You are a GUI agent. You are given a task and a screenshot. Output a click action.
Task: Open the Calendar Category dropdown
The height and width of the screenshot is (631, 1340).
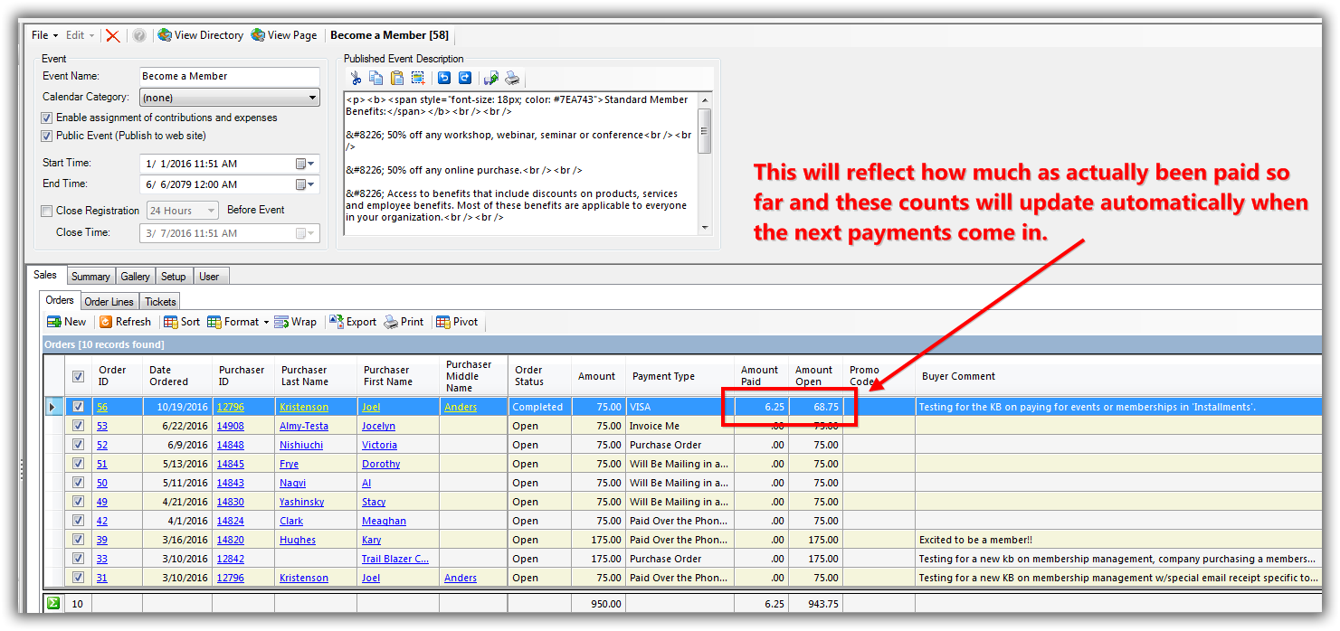(x=312, y=98)
